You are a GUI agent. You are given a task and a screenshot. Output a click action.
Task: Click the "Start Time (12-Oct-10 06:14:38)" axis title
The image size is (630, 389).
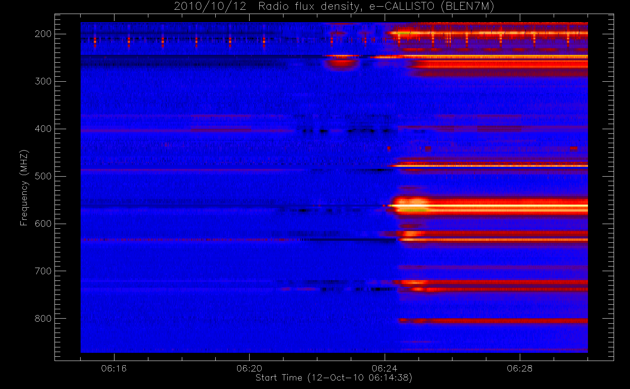click(x=334, y=378)
